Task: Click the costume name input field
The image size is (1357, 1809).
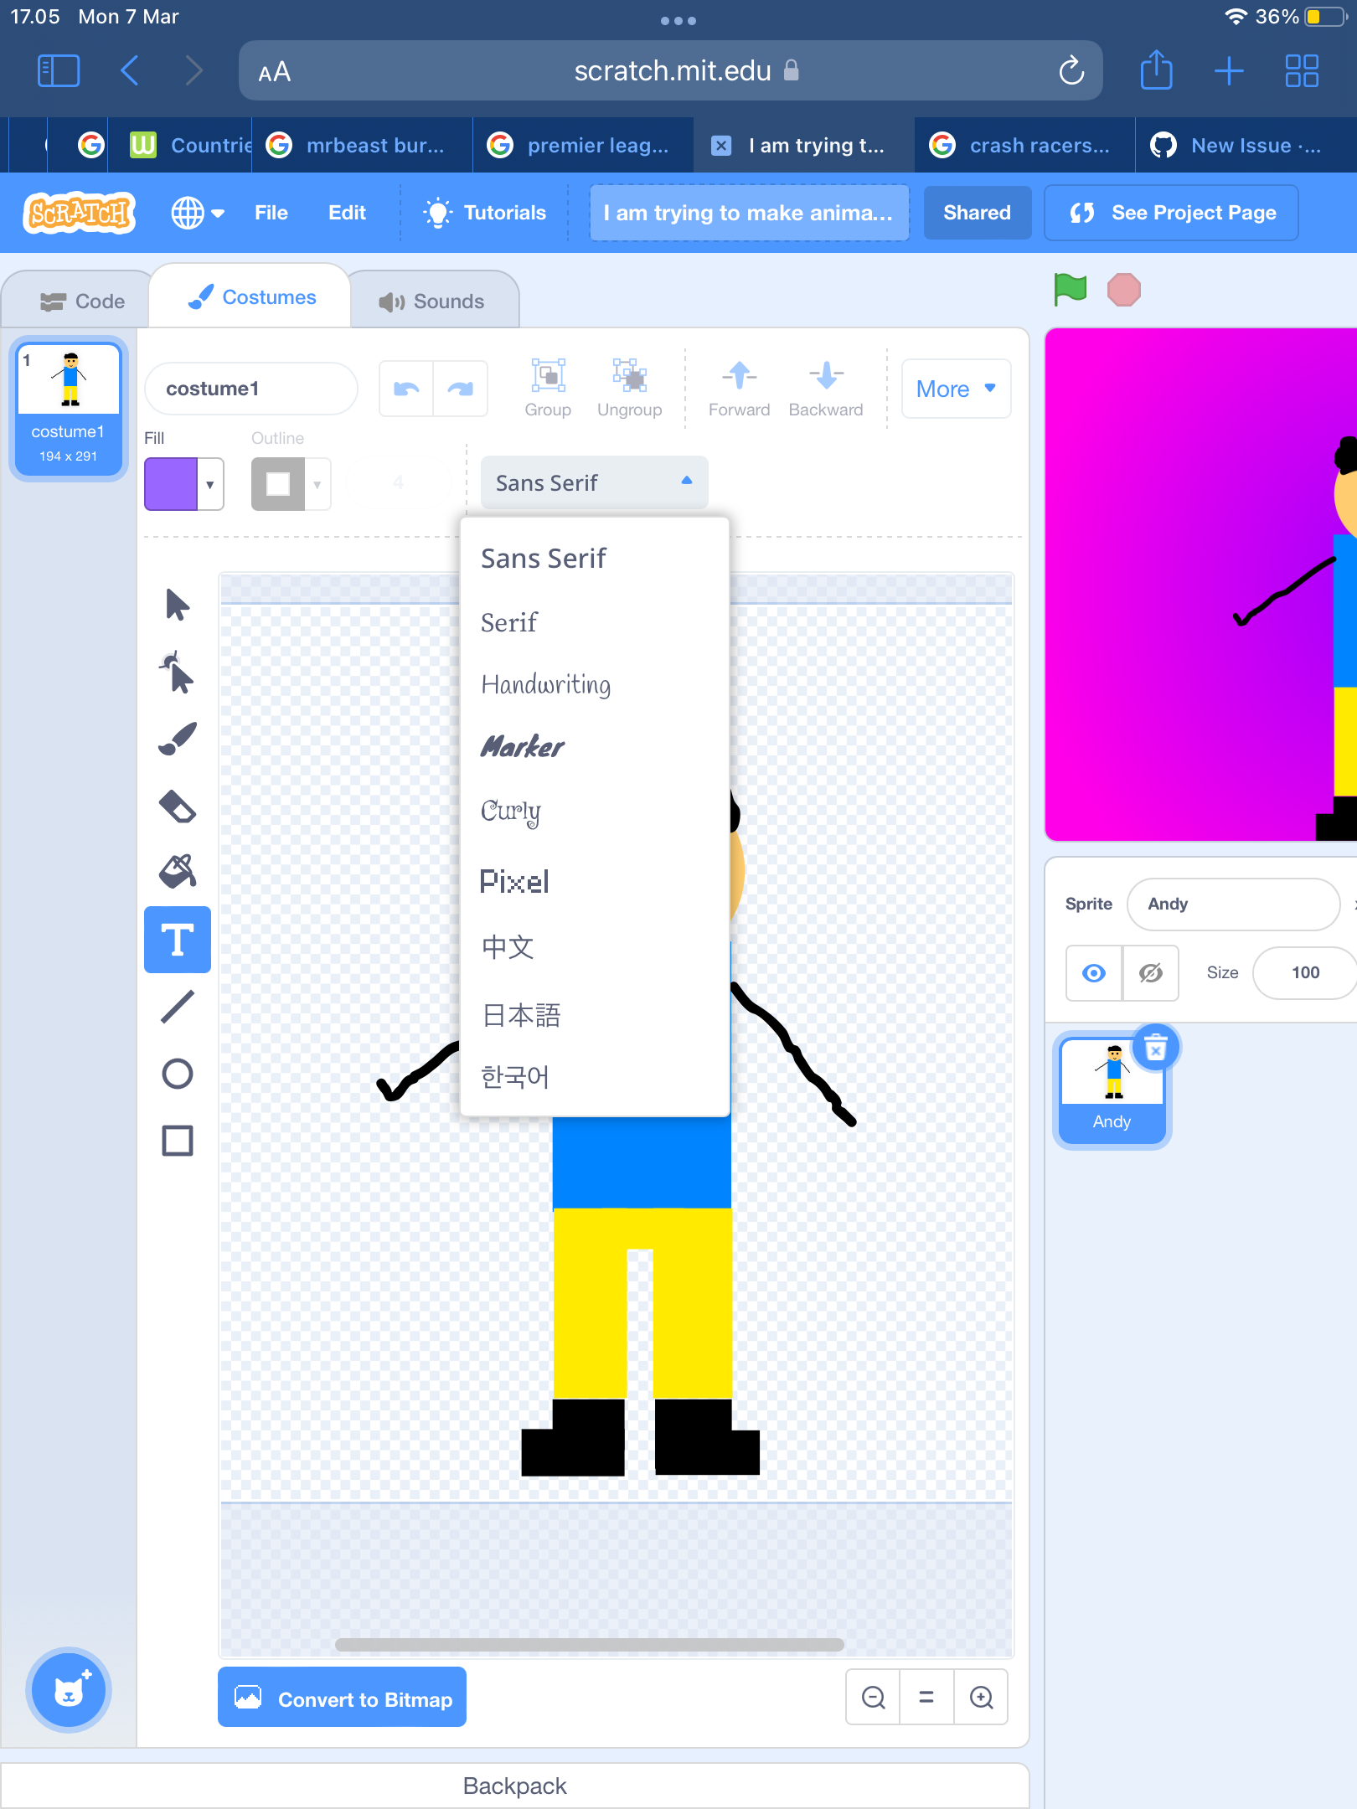Action: tap(250, 389)
